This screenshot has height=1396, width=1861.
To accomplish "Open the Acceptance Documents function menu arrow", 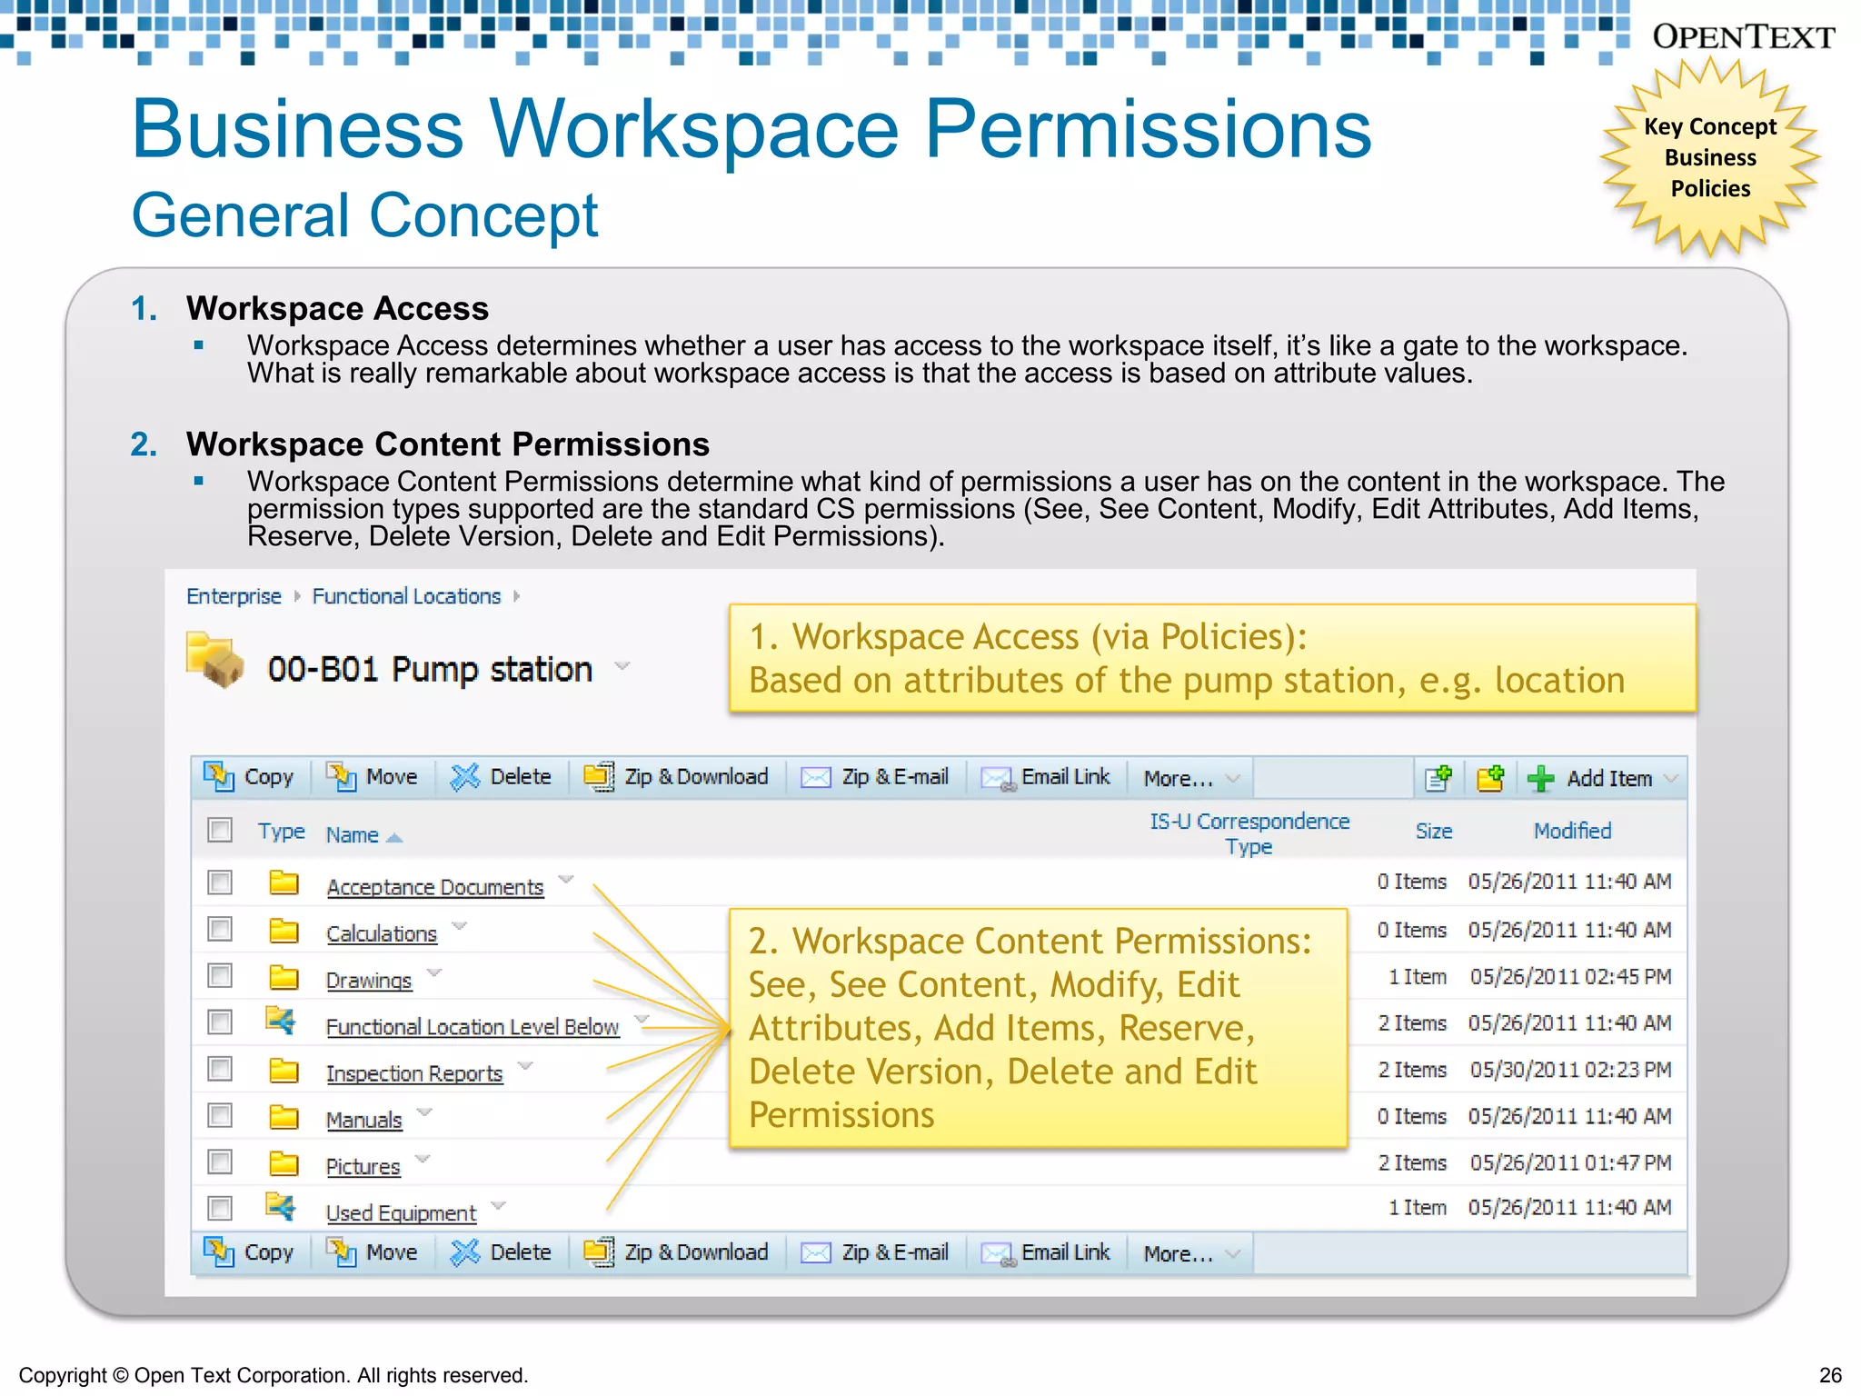I will tap(566, 879).
